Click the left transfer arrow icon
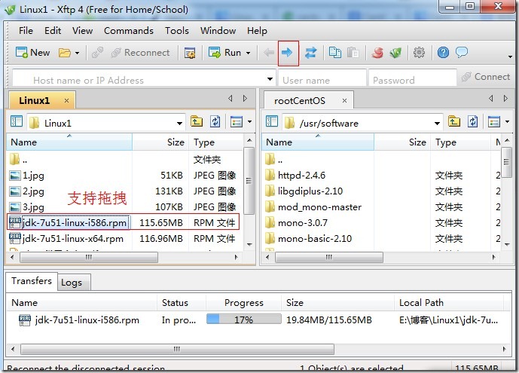This screenshot has width=519, height=373. [x=269, y=52]
